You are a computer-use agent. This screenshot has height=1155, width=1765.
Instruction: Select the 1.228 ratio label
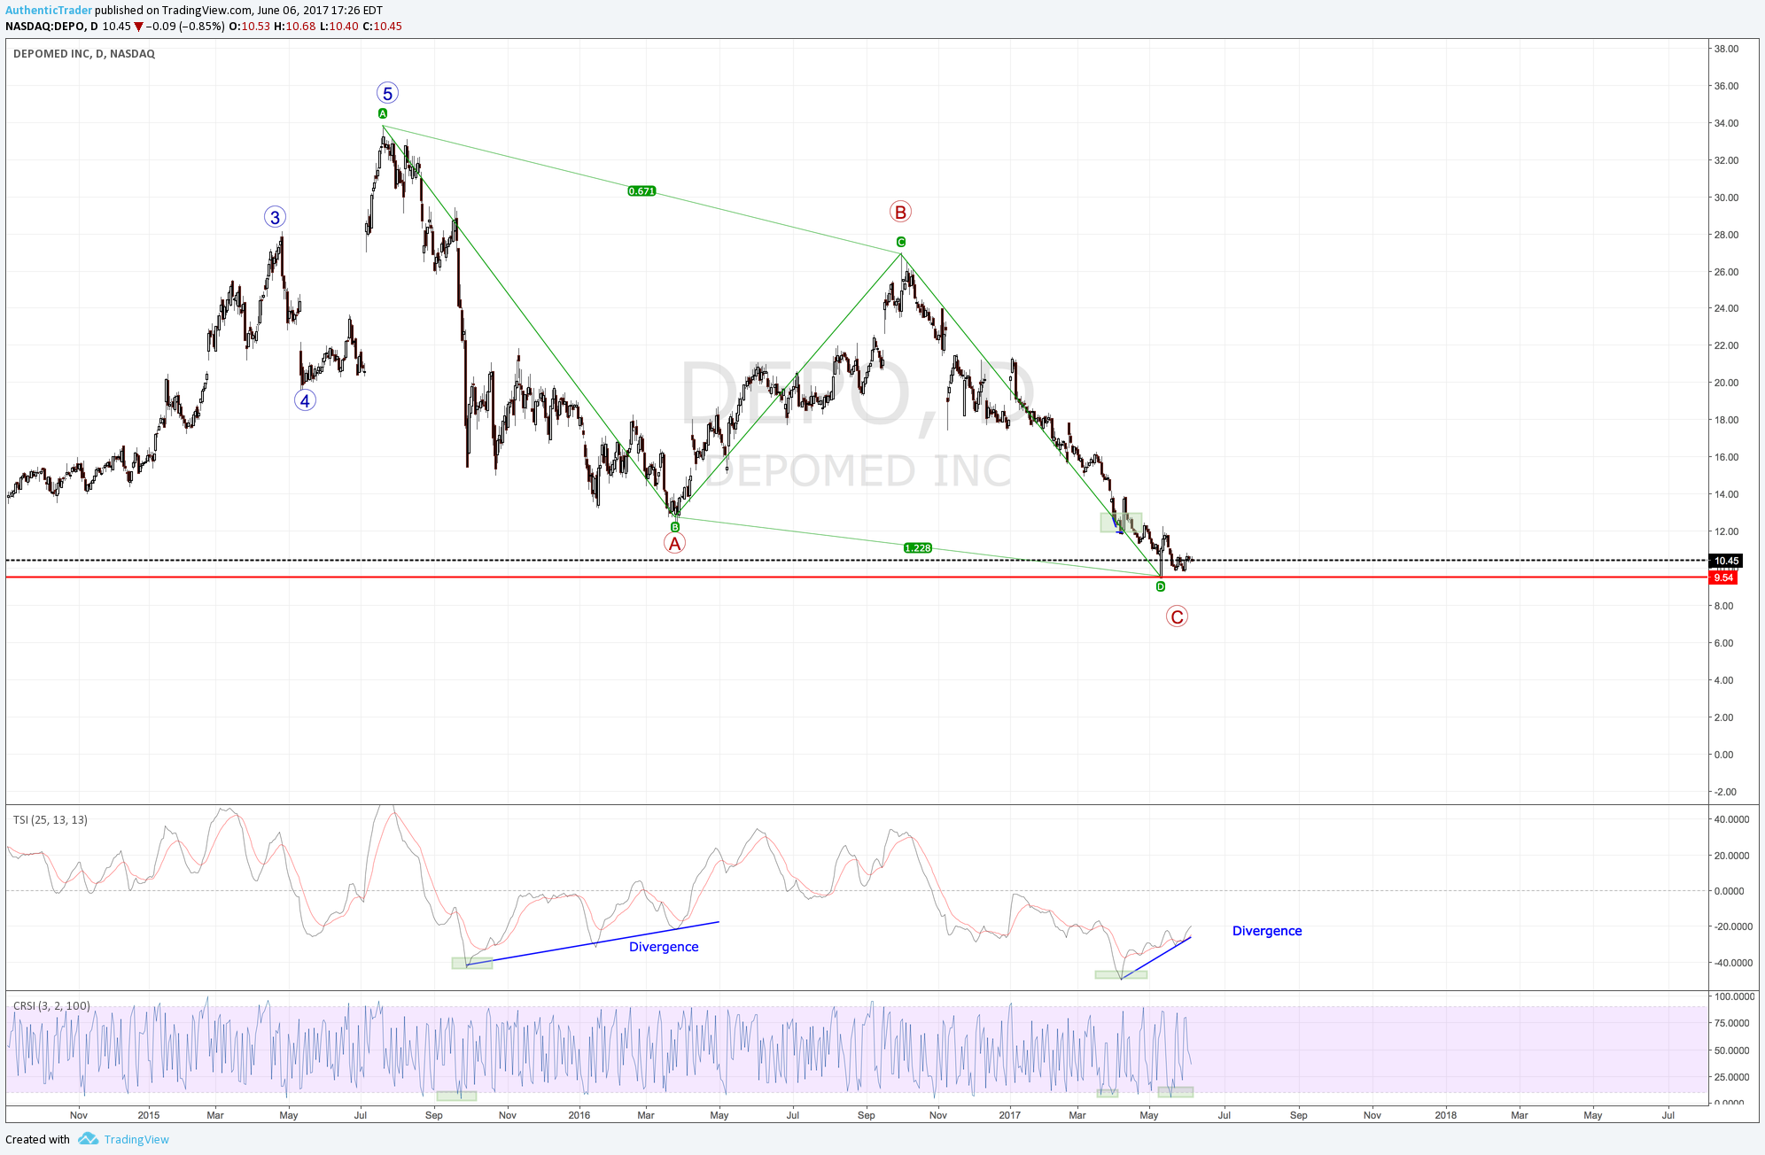(x=918, y=547)
